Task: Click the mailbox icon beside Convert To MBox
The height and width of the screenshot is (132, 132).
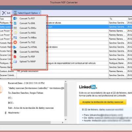Action: point(15,38)
